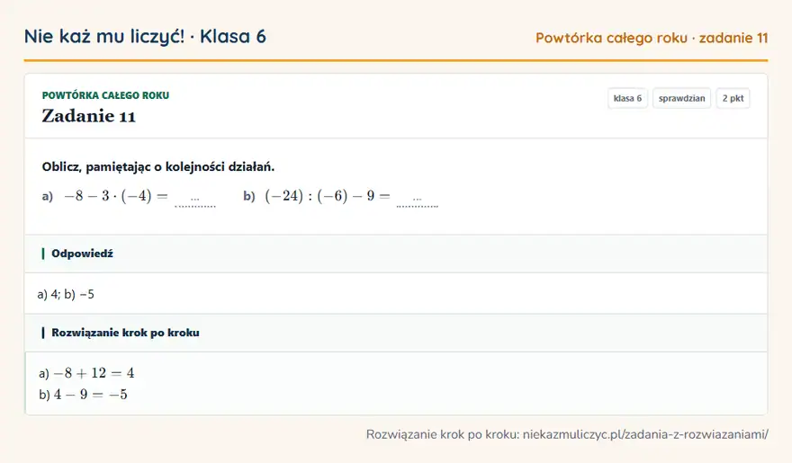Click the dotted answer blank for part a)
The height and width of the screenshot is (463, 792).
click(x=195, y=200)
